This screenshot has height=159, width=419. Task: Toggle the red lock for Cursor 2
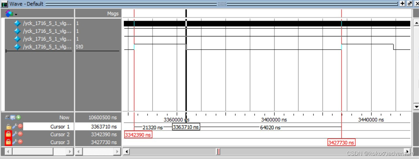[x=8, y=134]
